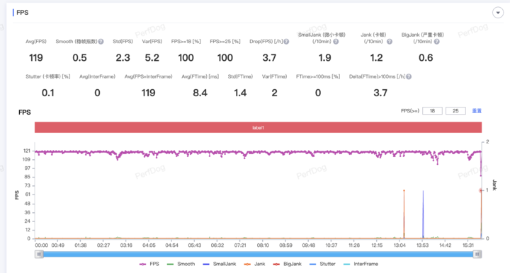
Task: Click the FTime>=100ms [%] metric label
Action: [318, 76]
